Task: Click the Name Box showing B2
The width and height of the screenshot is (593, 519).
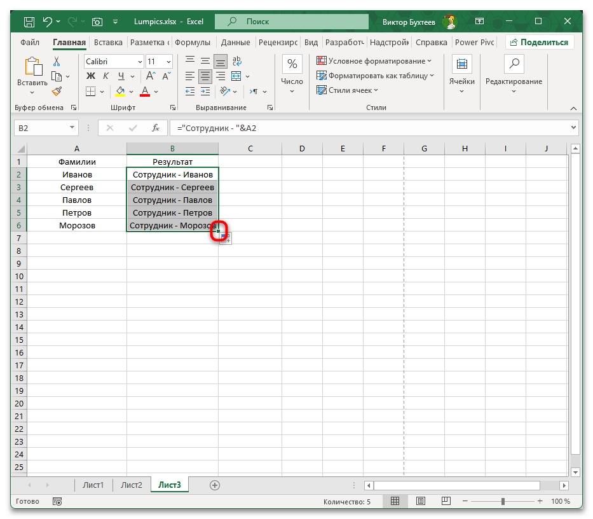Action: point(39,128)
